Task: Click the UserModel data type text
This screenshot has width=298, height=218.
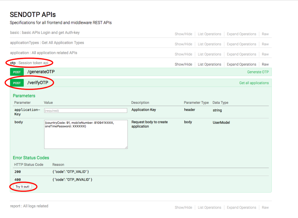Action: coord(221,123)
